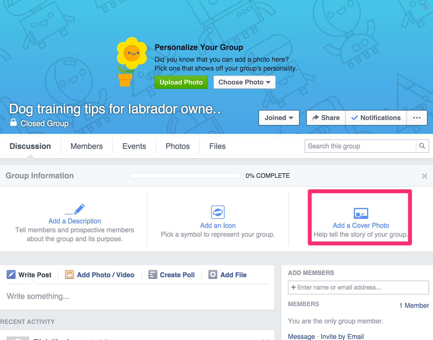Open the Joined dropdown menu
Screen dimensions: 433x340
tap(279, 118)
